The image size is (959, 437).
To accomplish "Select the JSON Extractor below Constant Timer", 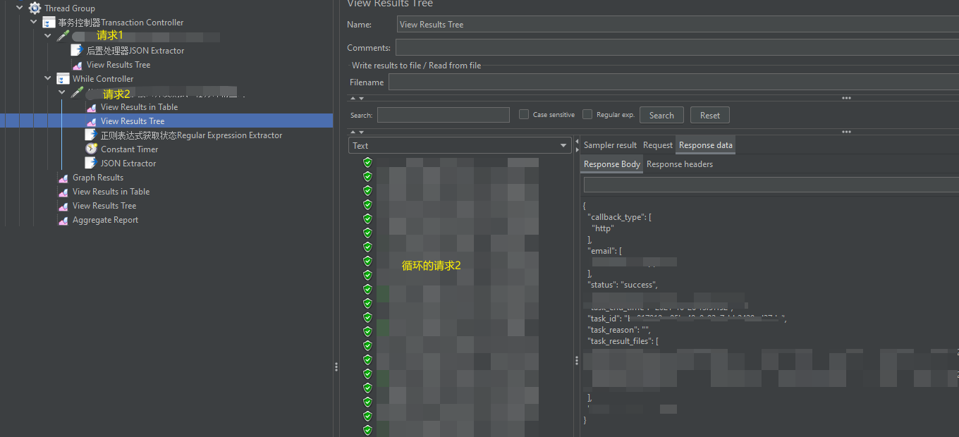I will click(x=128, y=164).
